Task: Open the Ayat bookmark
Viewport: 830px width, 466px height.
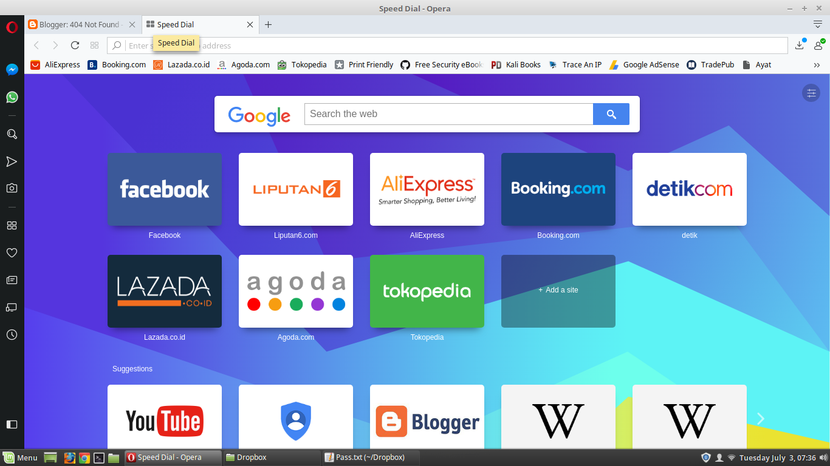Action: pyautogui.click(x=756, y=65)
